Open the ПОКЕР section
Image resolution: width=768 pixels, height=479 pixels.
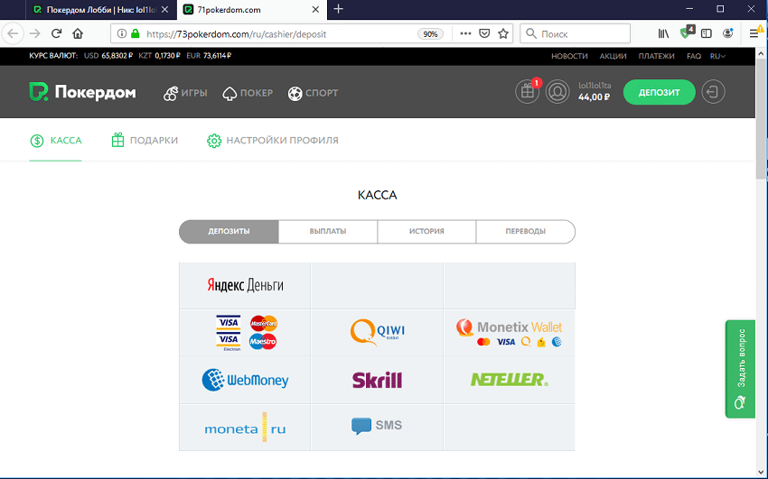click(248, 93)
